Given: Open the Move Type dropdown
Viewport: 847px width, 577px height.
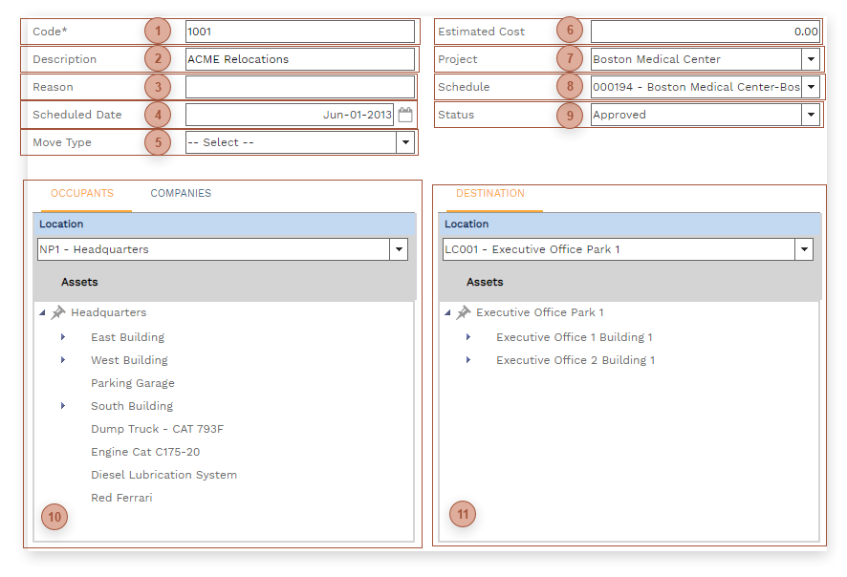Looking at the screenshot, I should 405,142.
